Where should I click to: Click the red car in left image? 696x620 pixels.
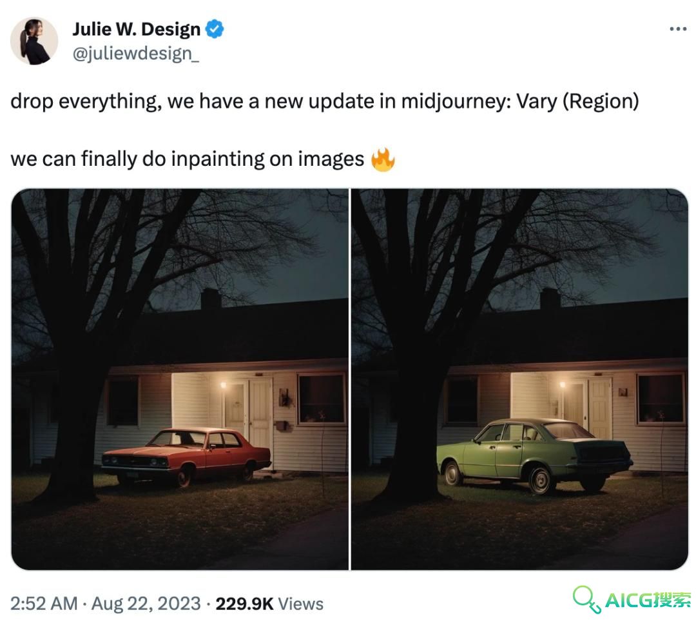click(x=186, y=455)
